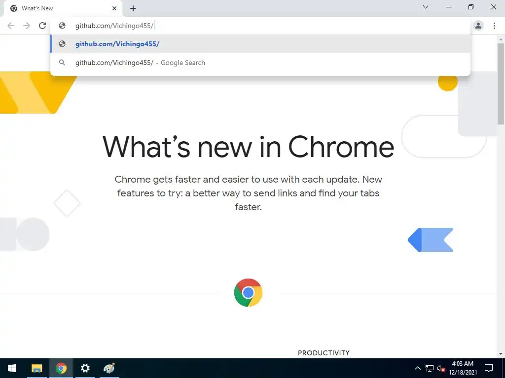Choose the Google Search suggestion for github.com/Vichingo455/
The height and width of the screenshot is (378, 505).
[260, 63]
